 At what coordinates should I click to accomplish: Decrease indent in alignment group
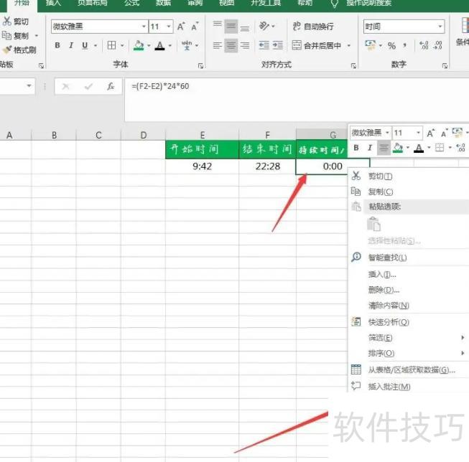tap(264, 45)
